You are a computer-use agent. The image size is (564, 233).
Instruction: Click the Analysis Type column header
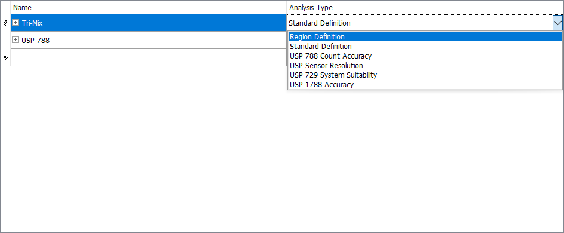425,7
